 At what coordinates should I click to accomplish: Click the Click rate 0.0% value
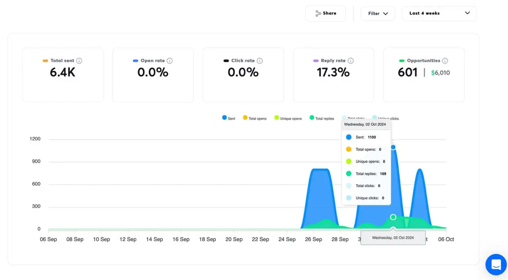pos(243,72)
